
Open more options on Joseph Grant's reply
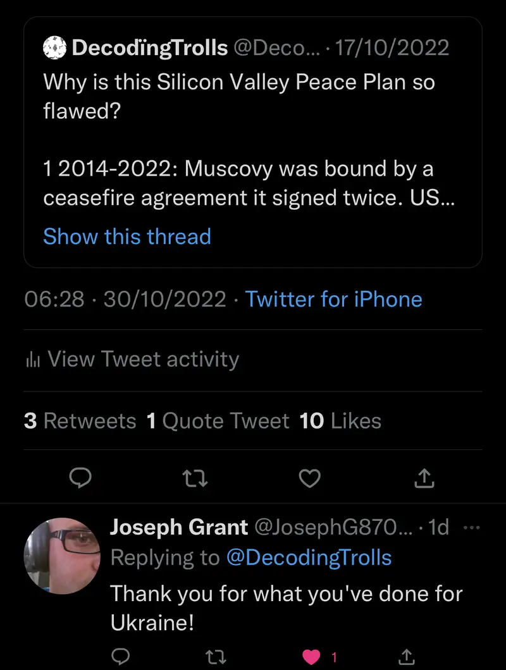(472, 528)
